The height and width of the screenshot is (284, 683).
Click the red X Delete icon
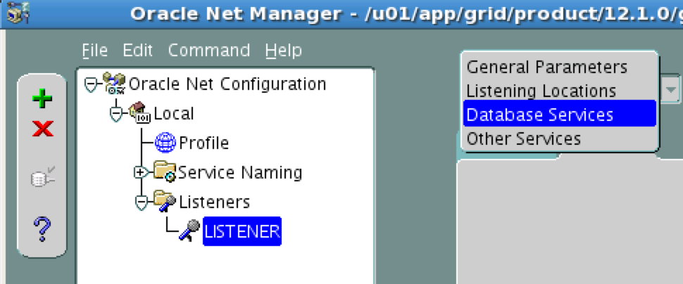[x=43, y=129]
